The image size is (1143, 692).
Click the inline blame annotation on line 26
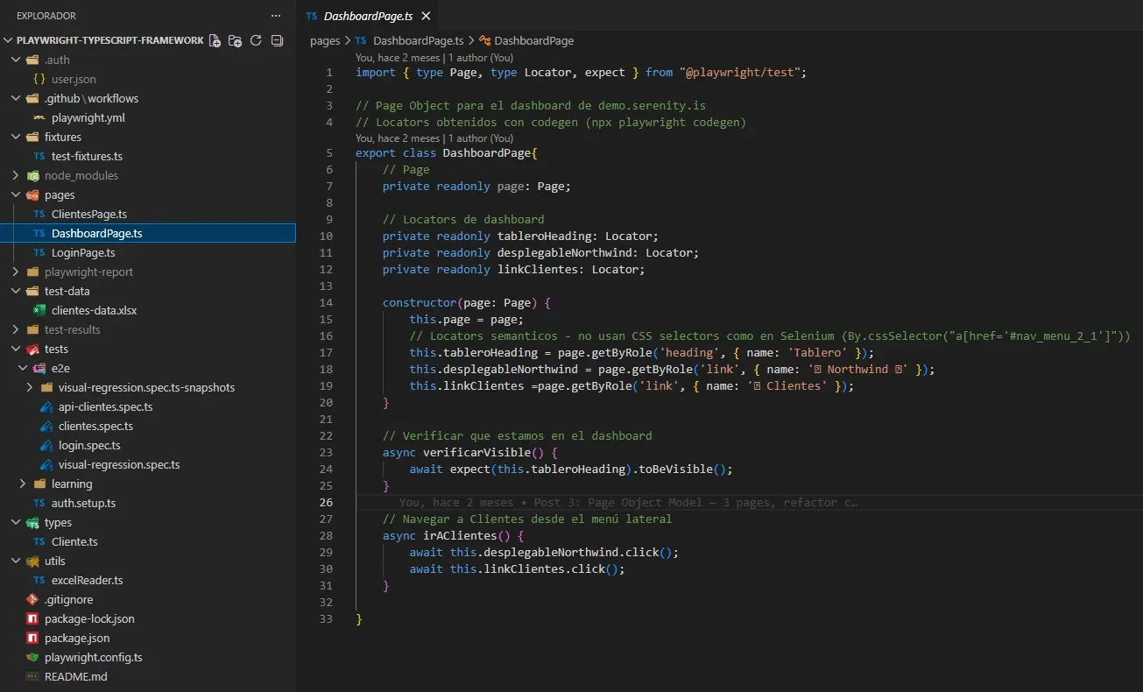tap(628, 503)
